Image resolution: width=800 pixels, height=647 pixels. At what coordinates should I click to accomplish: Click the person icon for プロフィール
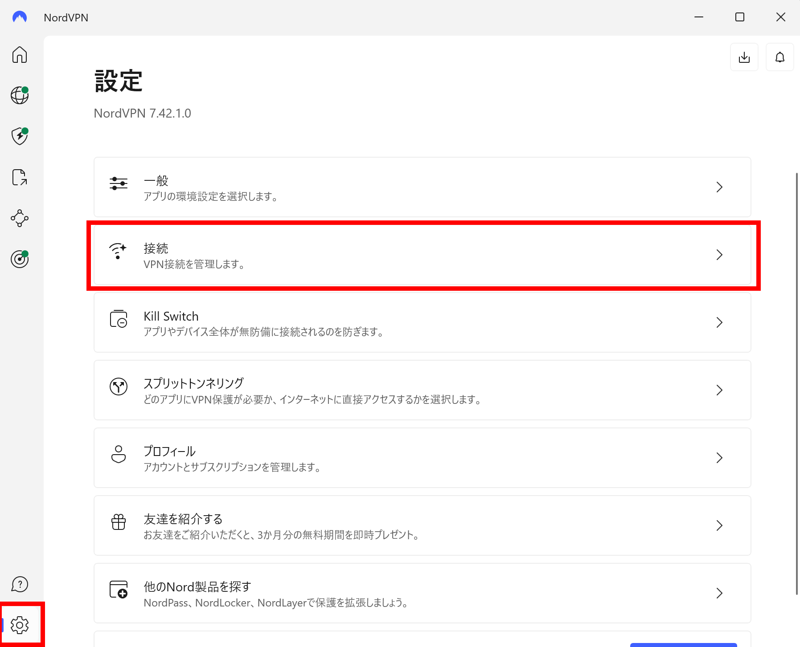coord(119,454)
